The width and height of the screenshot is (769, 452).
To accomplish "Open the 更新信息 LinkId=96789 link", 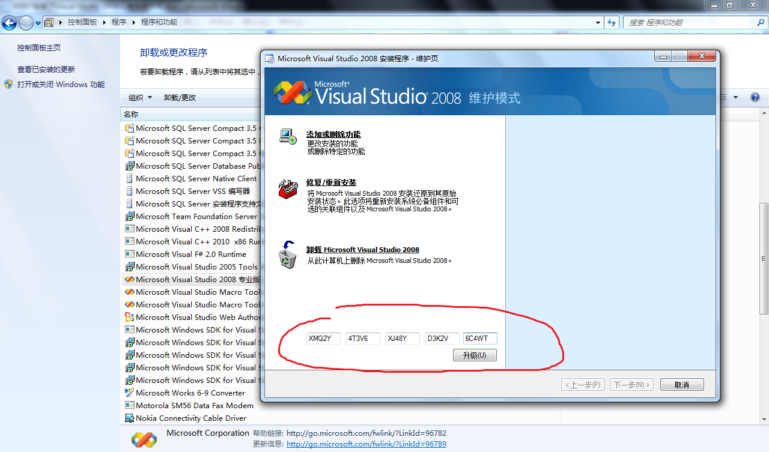I will tap(366, 444).
